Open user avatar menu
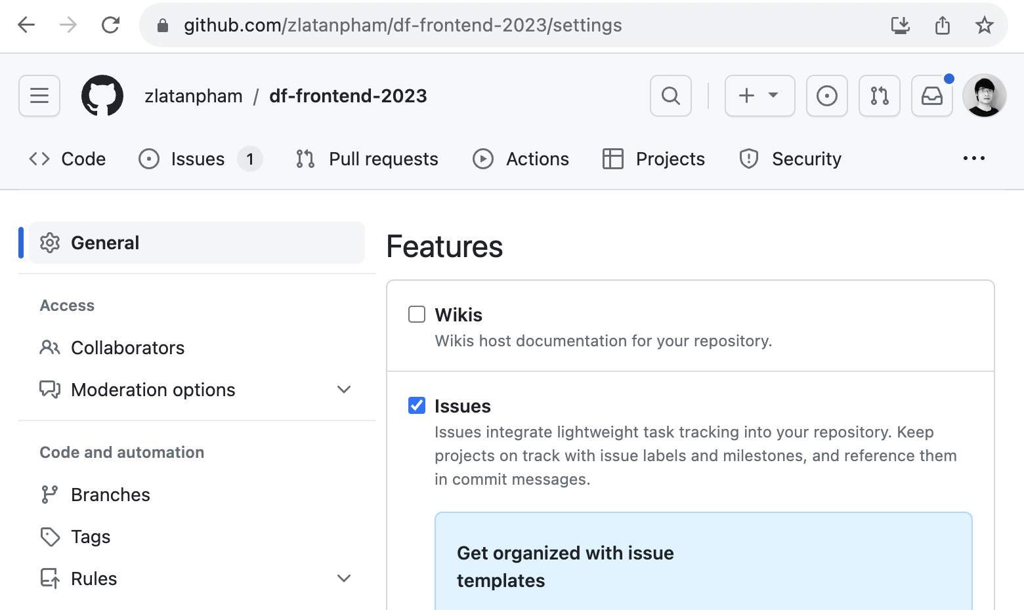1024x610 pixels. point(985,96)
